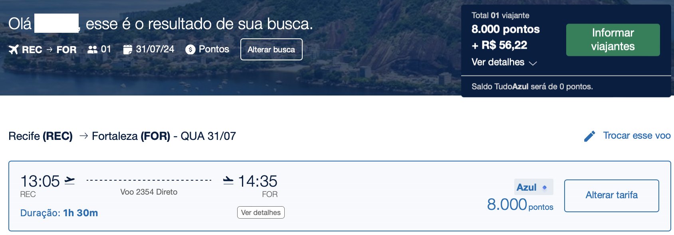Click the Trocar esse voo link
The height and width of the screenshot is (235, 674).
637,135
